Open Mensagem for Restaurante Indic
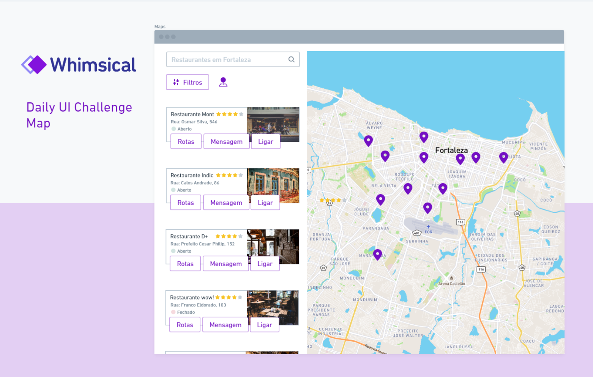 (226, 202)
